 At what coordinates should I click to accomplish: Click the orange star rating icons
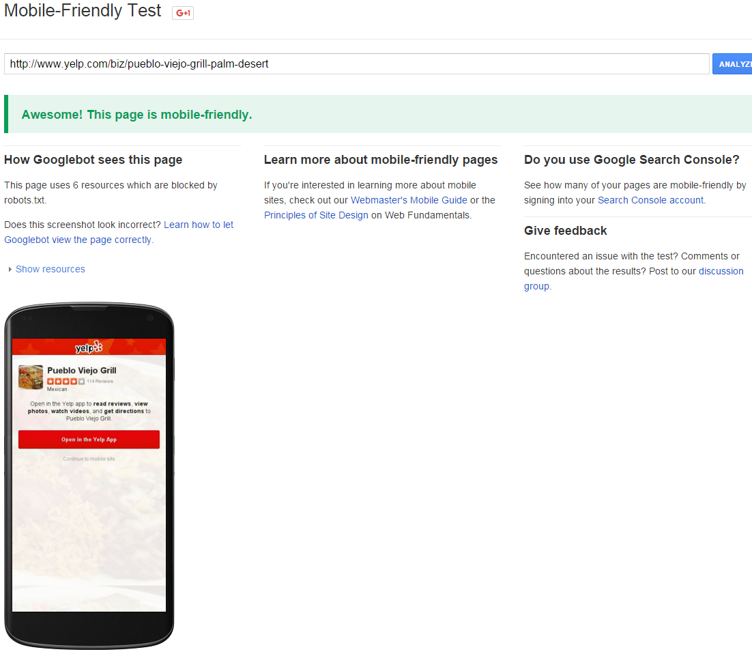tap(66, 381)
